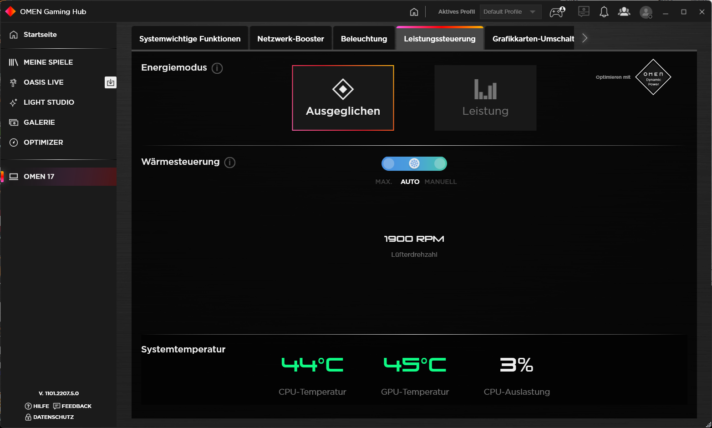Click the Wärmesteuerung info icon
The height and width of the screenshot is (428, 712).
click(x=230, y=163)
